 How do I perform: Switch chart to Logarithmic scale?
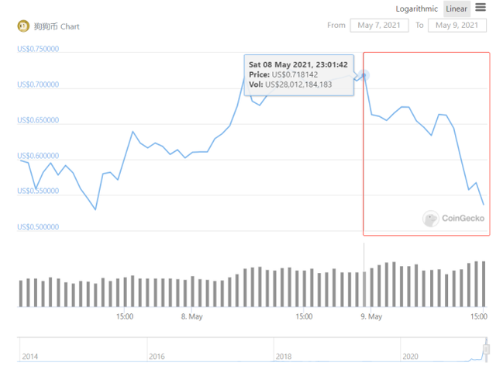(x=417, y=9)
